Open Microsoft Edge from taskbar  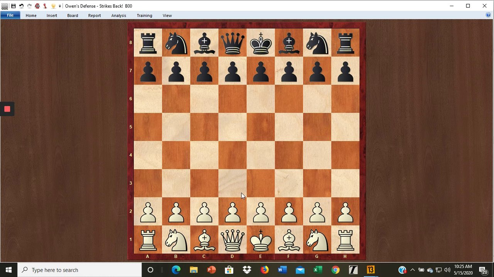coord(176,270)
